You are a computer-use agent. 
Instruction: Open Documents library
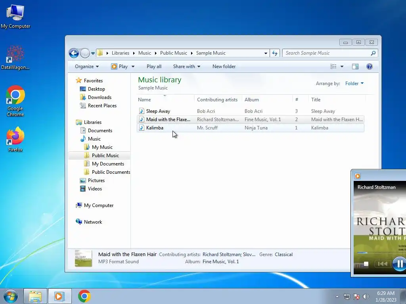pos(100,131)
